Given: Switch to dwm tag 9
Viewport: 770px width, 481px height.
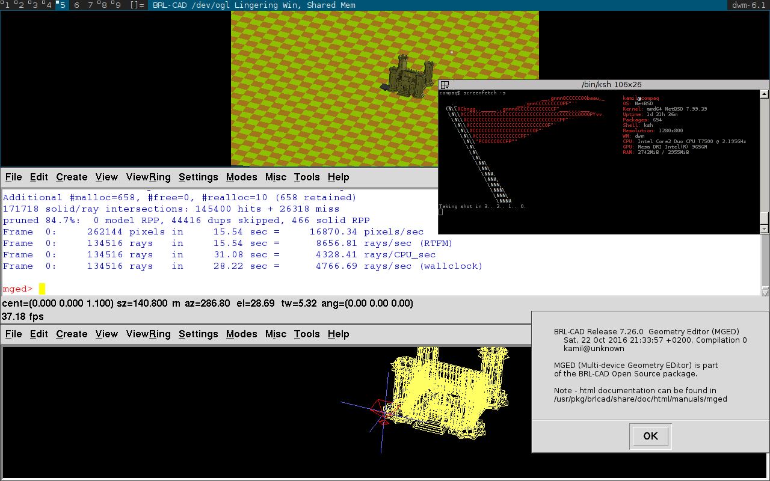Looking at the screenshot, I should coord(118,5).
